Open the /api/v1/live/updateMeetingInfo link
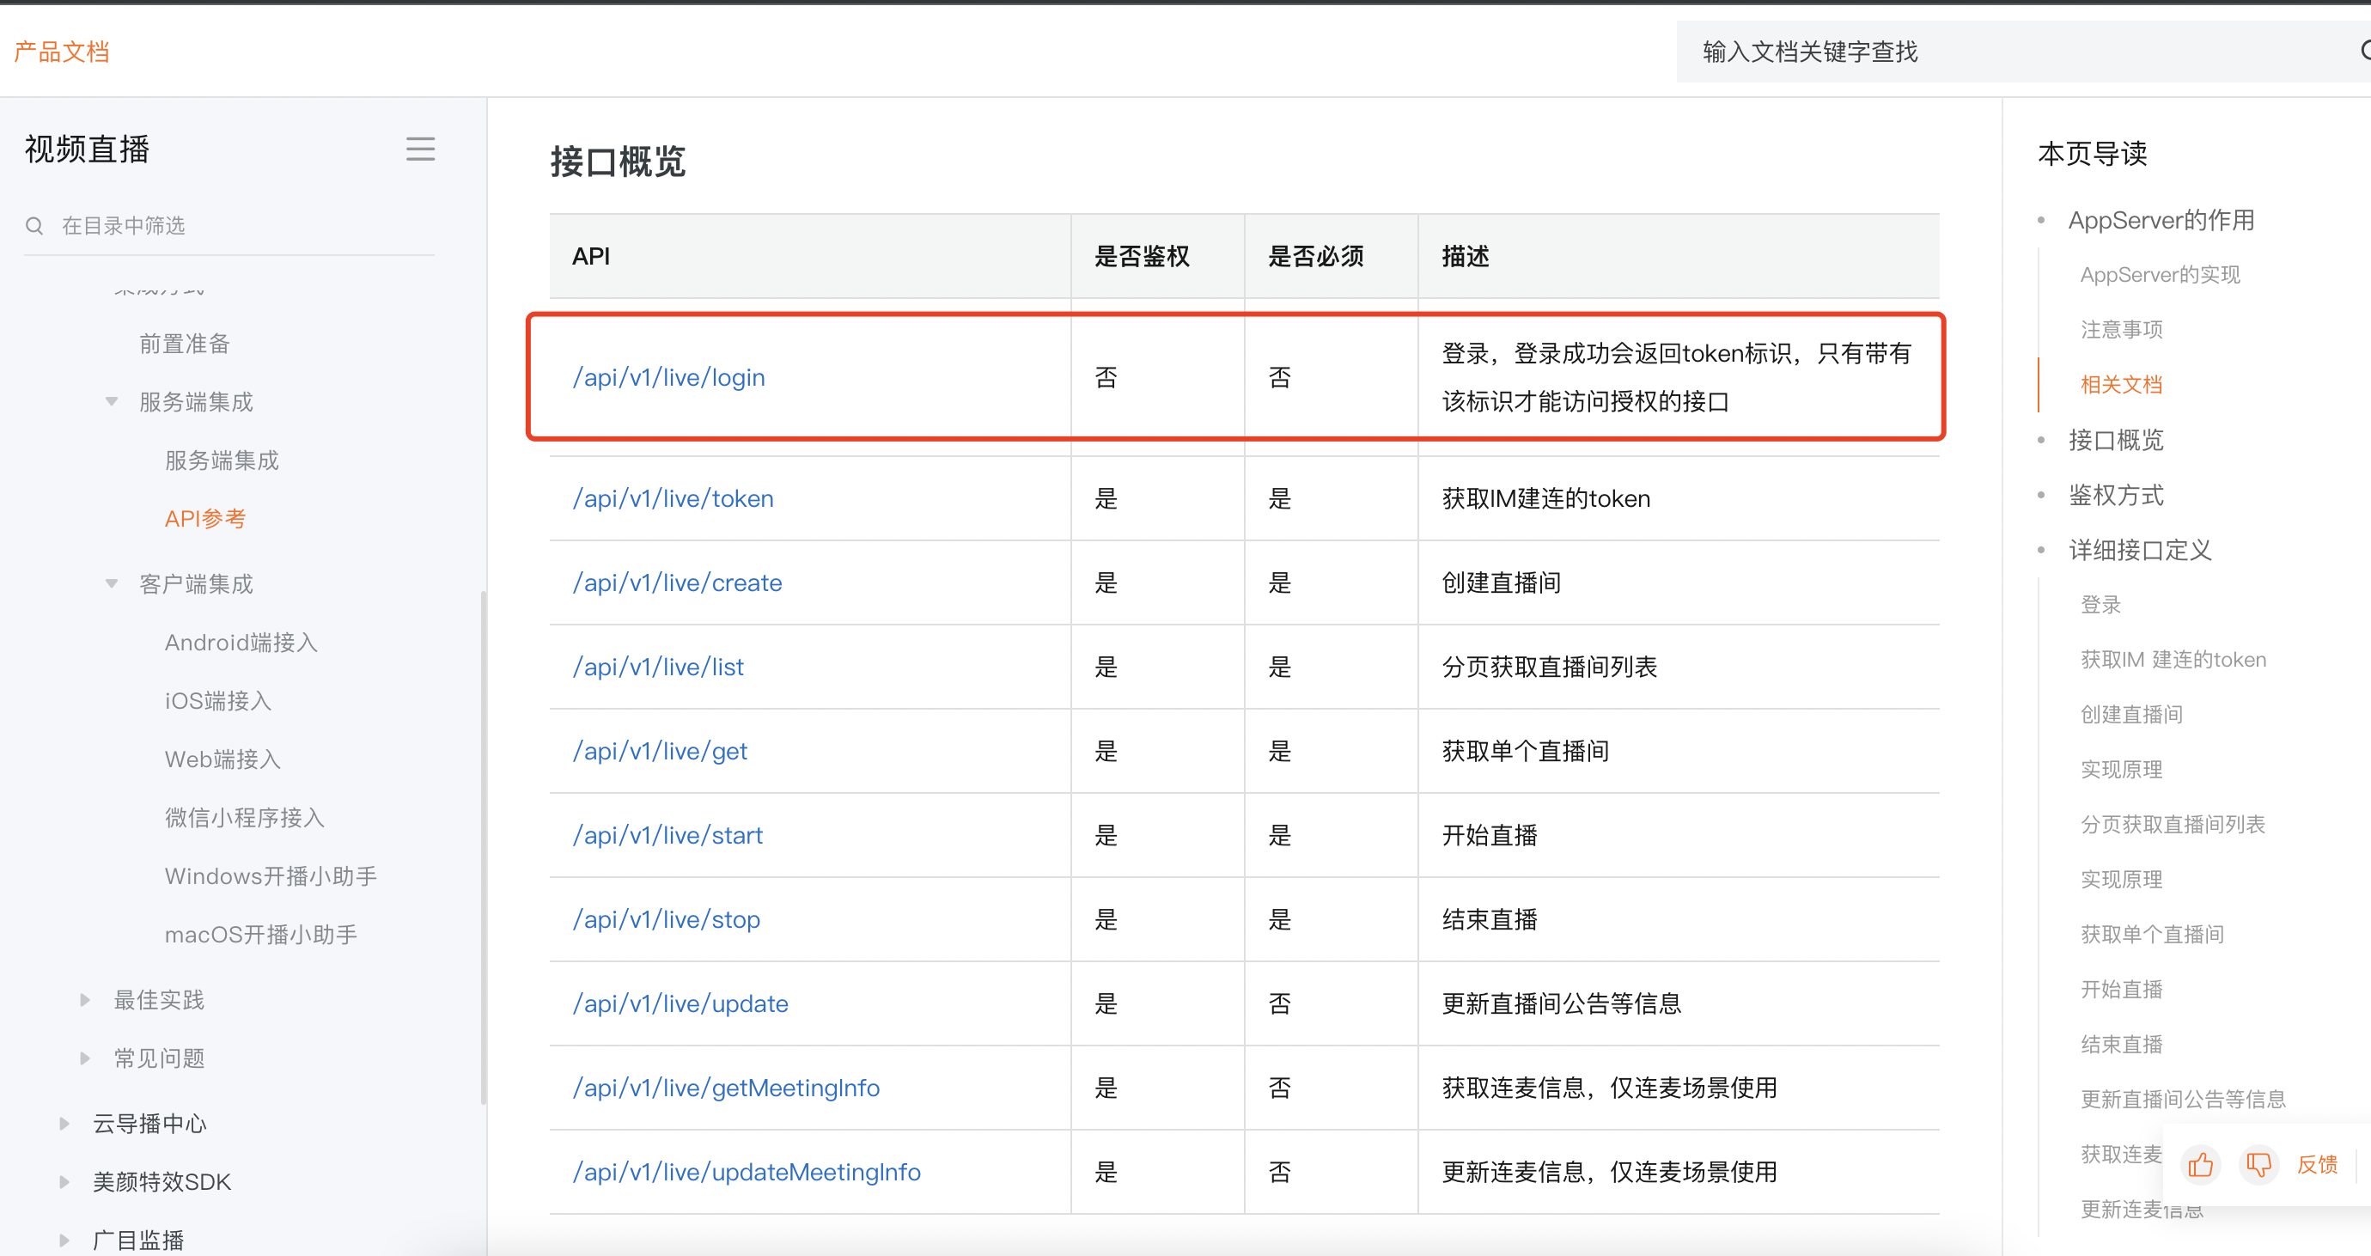 coord(747,1173)
